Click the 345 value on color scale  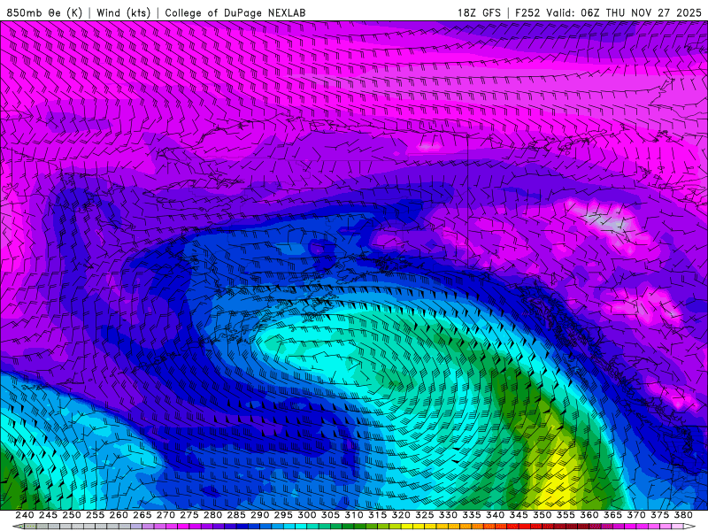[519, 515]
